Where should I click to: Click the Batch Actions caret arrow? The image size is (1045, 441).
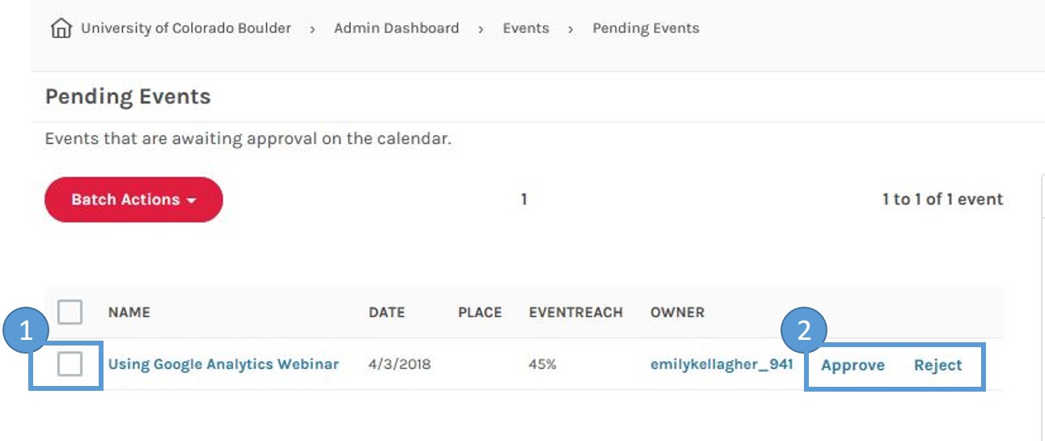(x=192, y=201)
